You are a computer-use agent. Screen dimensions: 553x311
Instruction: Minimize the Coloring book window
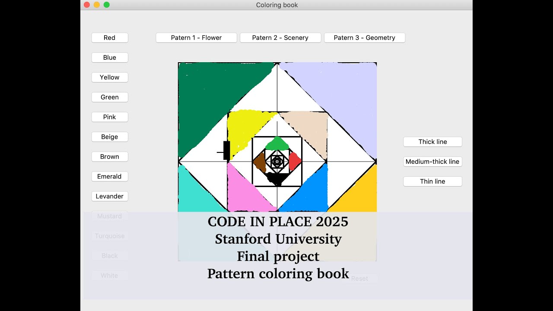pos(97,5)
